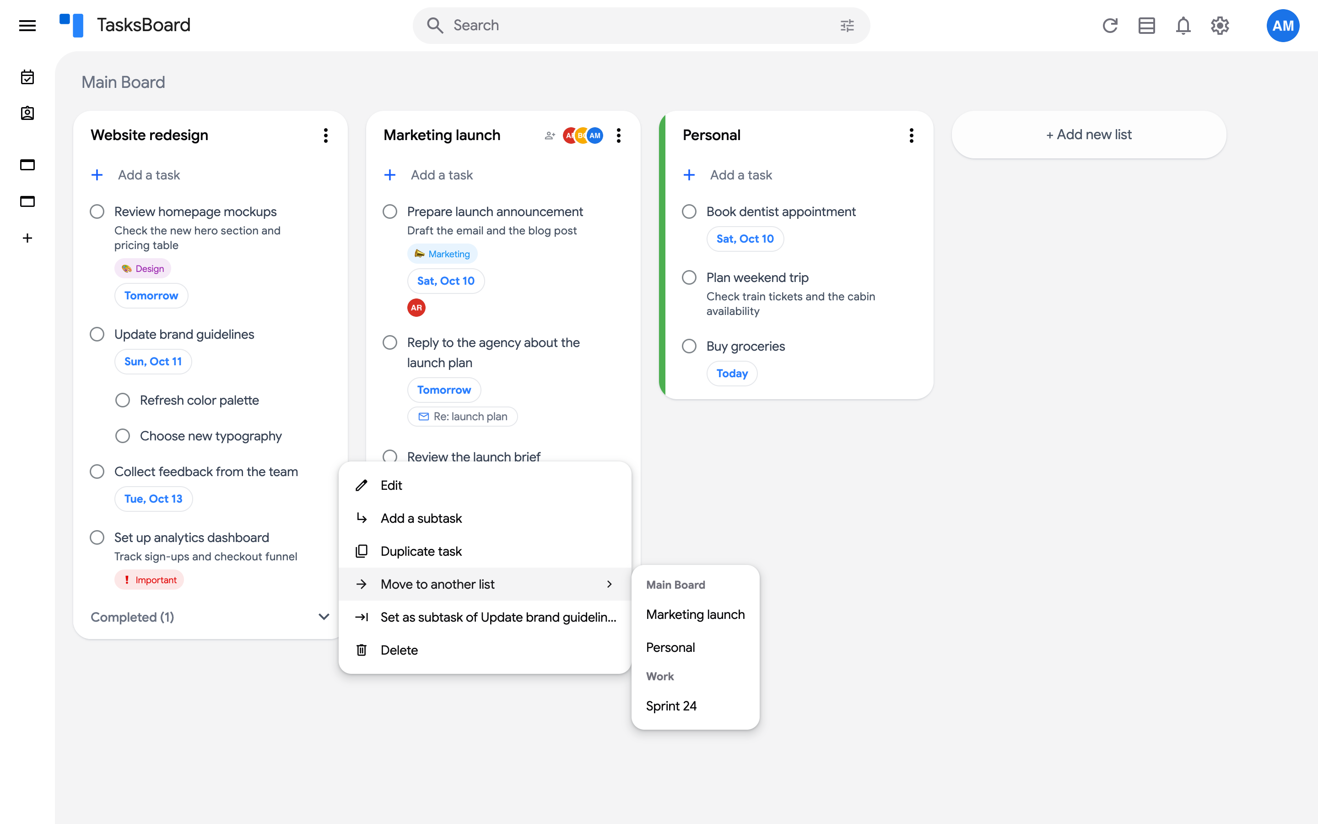
Task: Open the Re: launch plan email chip
Action: [x=462, y=417]
